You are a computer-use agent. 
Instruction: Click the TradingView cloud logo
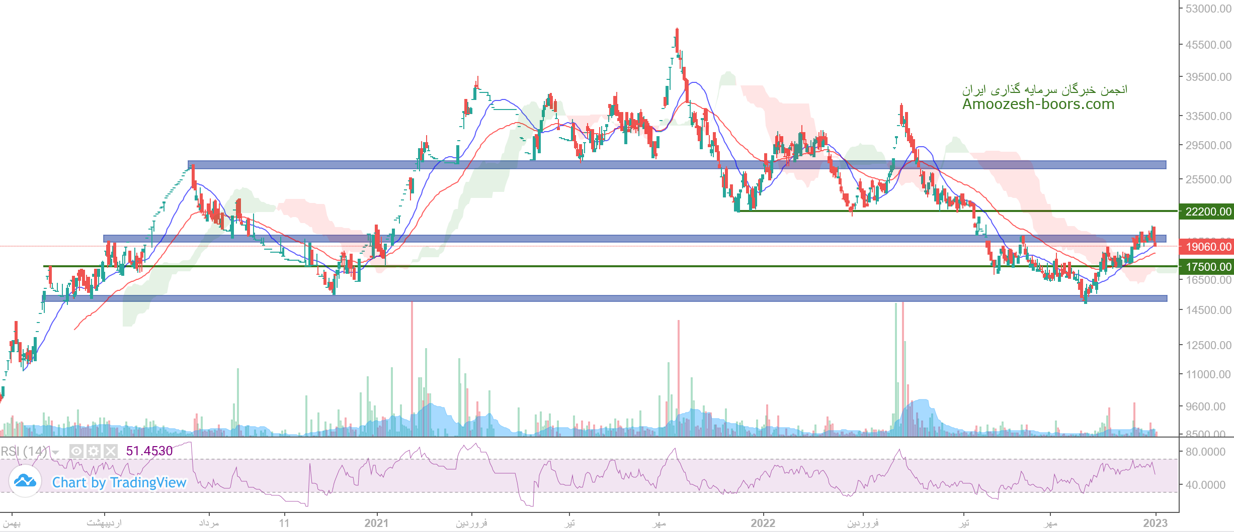(x=25, y=481)
